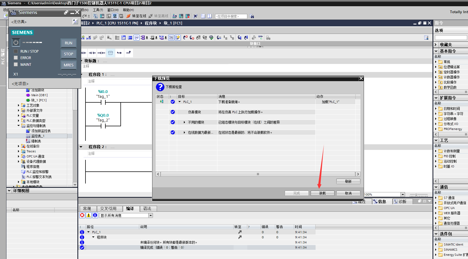Open the 显示所有消息 message filter dropdown
This screenshot has width=468, height=259.
coord(151,215)
